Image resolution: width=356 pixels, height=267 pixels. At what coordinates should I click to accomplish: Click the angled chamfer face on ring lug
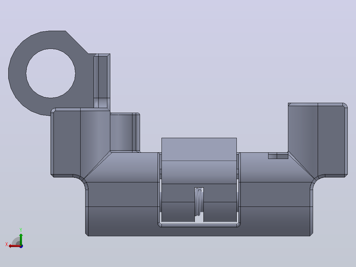click(77, 42)
